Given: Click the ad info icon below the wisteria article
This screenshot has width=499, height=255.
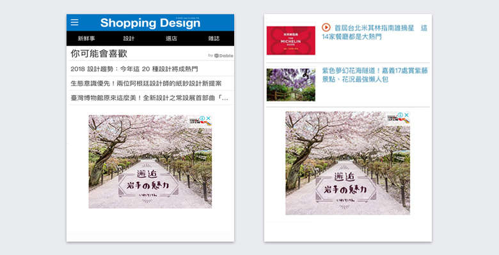Looking at the screenshot, I should pos(400,115).
